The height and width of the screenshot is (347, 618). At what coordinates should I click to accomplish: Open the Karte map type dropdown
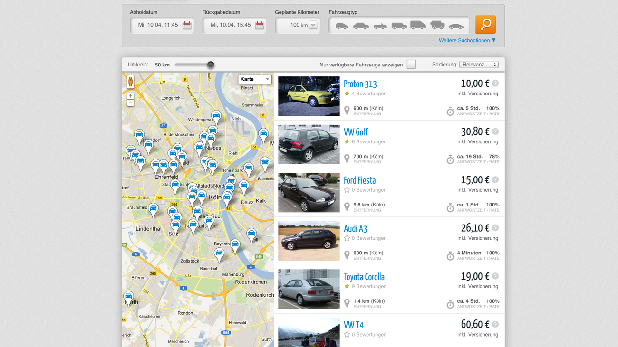254,79
